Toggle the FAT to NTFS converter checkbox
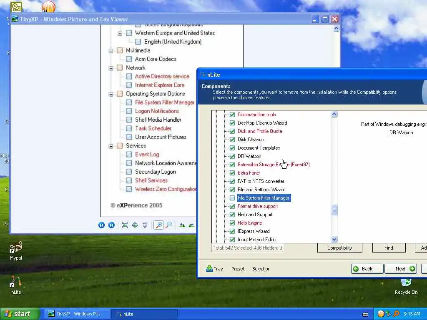This screenshot has height=320, width=427. [x=232, y=181]
